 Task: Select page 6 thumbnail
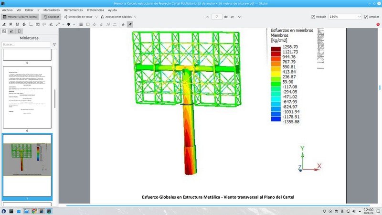pyautogui.click(x=27, y=97)
